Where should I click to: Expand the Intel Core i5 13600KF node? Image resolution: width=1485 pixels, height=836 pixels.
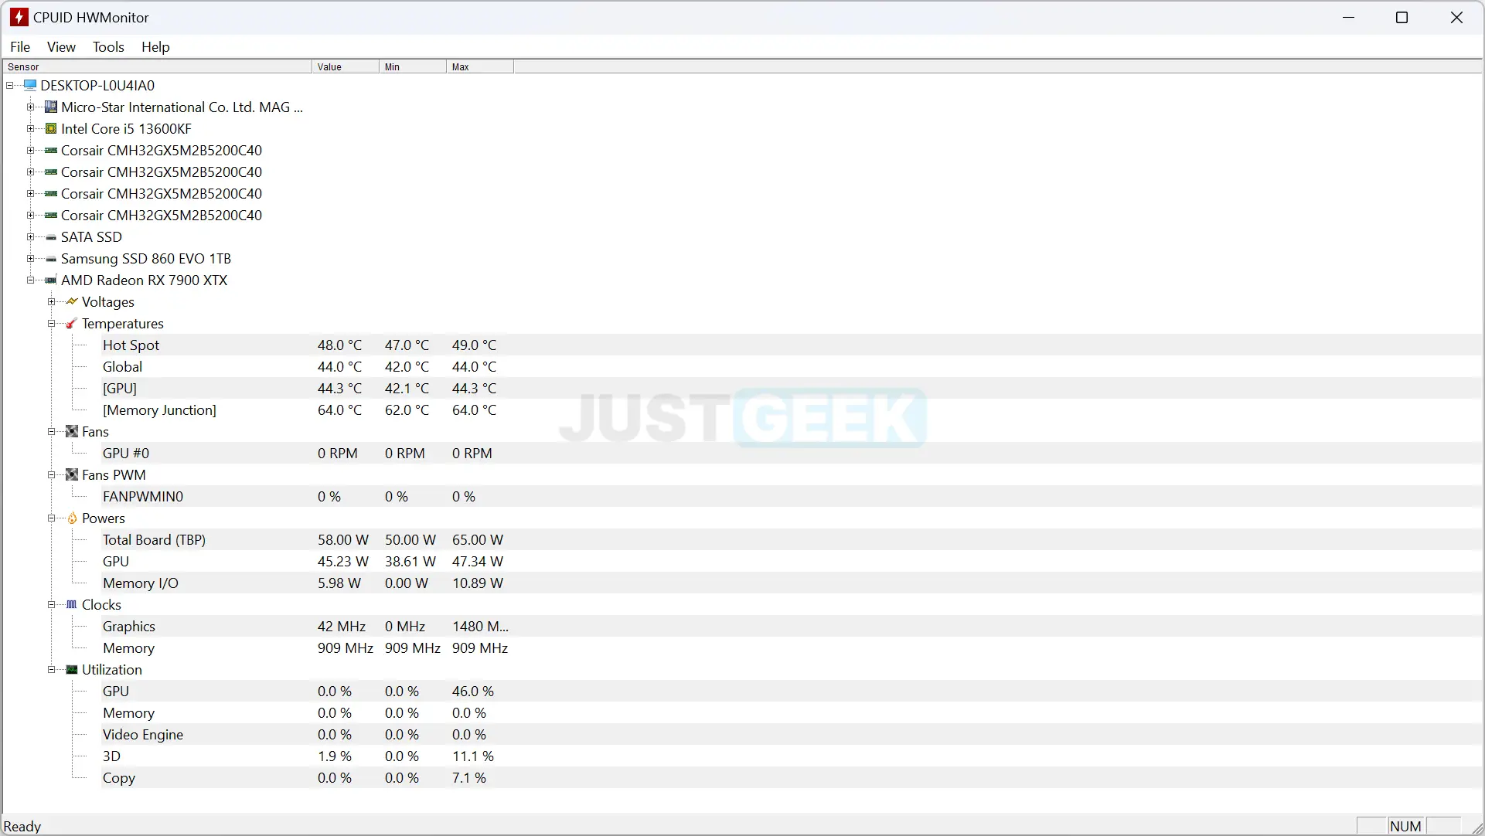(31, 129)
